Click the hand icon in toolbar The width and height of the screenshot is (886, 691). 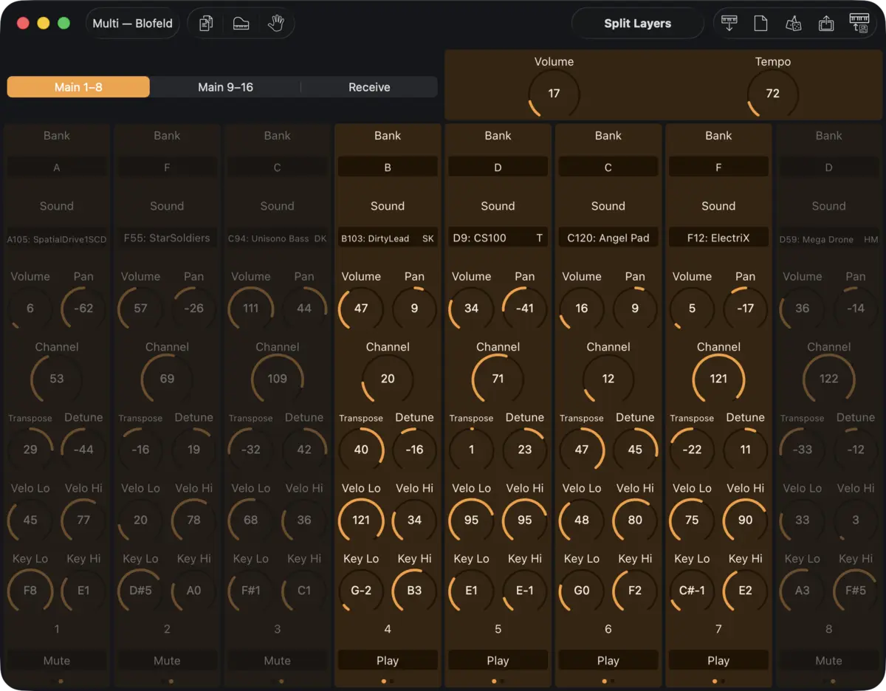(x=276, y=24)
